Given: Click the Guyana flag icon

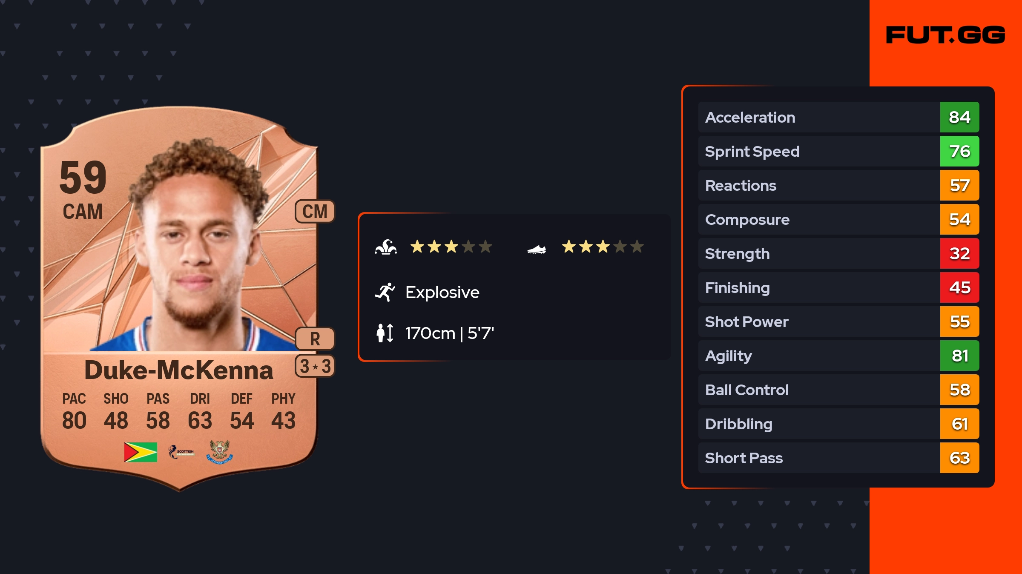Looking at the screenshot, I should pos(141,452).
